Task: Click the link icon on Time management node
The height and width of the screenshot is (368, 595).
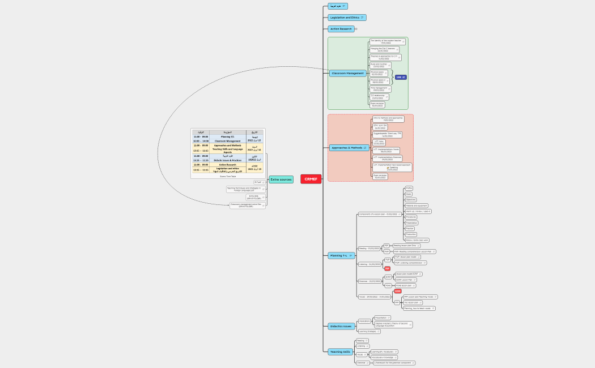Action: (x=388, y=89)
